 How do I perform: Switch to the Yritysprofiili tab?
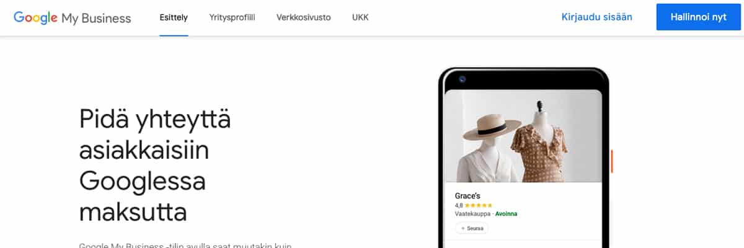tap(232, 17)
